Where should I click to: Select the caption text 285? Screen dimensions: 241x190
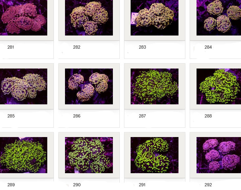click(x=11, y=116)
